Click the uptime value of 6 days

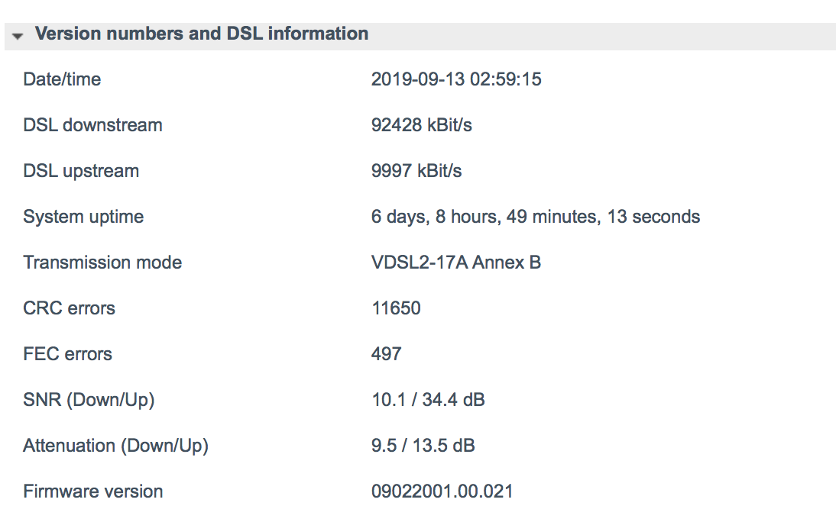click(x=536, y=217)
